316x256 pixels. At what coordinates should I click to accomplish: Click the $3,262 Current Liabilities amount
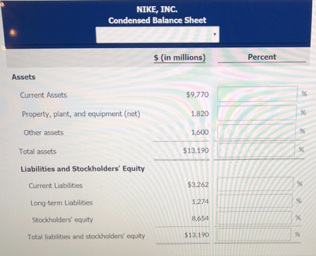[x=198, y=184]
